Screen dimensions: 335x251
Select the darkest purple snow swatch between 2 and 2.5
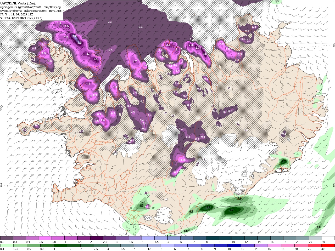click(x=97, y=238)
